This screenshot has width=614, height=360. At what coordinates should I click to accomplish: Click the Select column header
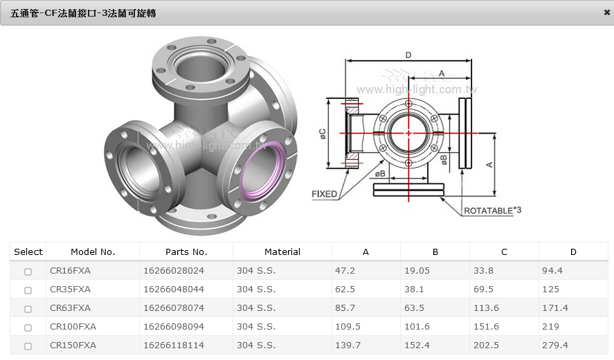coord(28,252)
